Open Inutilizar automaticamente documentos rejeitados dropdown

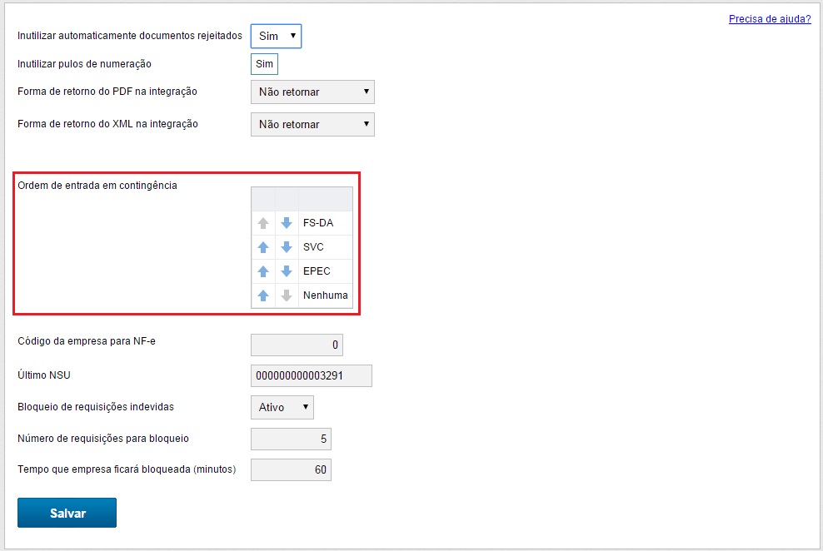pos(276,37)
